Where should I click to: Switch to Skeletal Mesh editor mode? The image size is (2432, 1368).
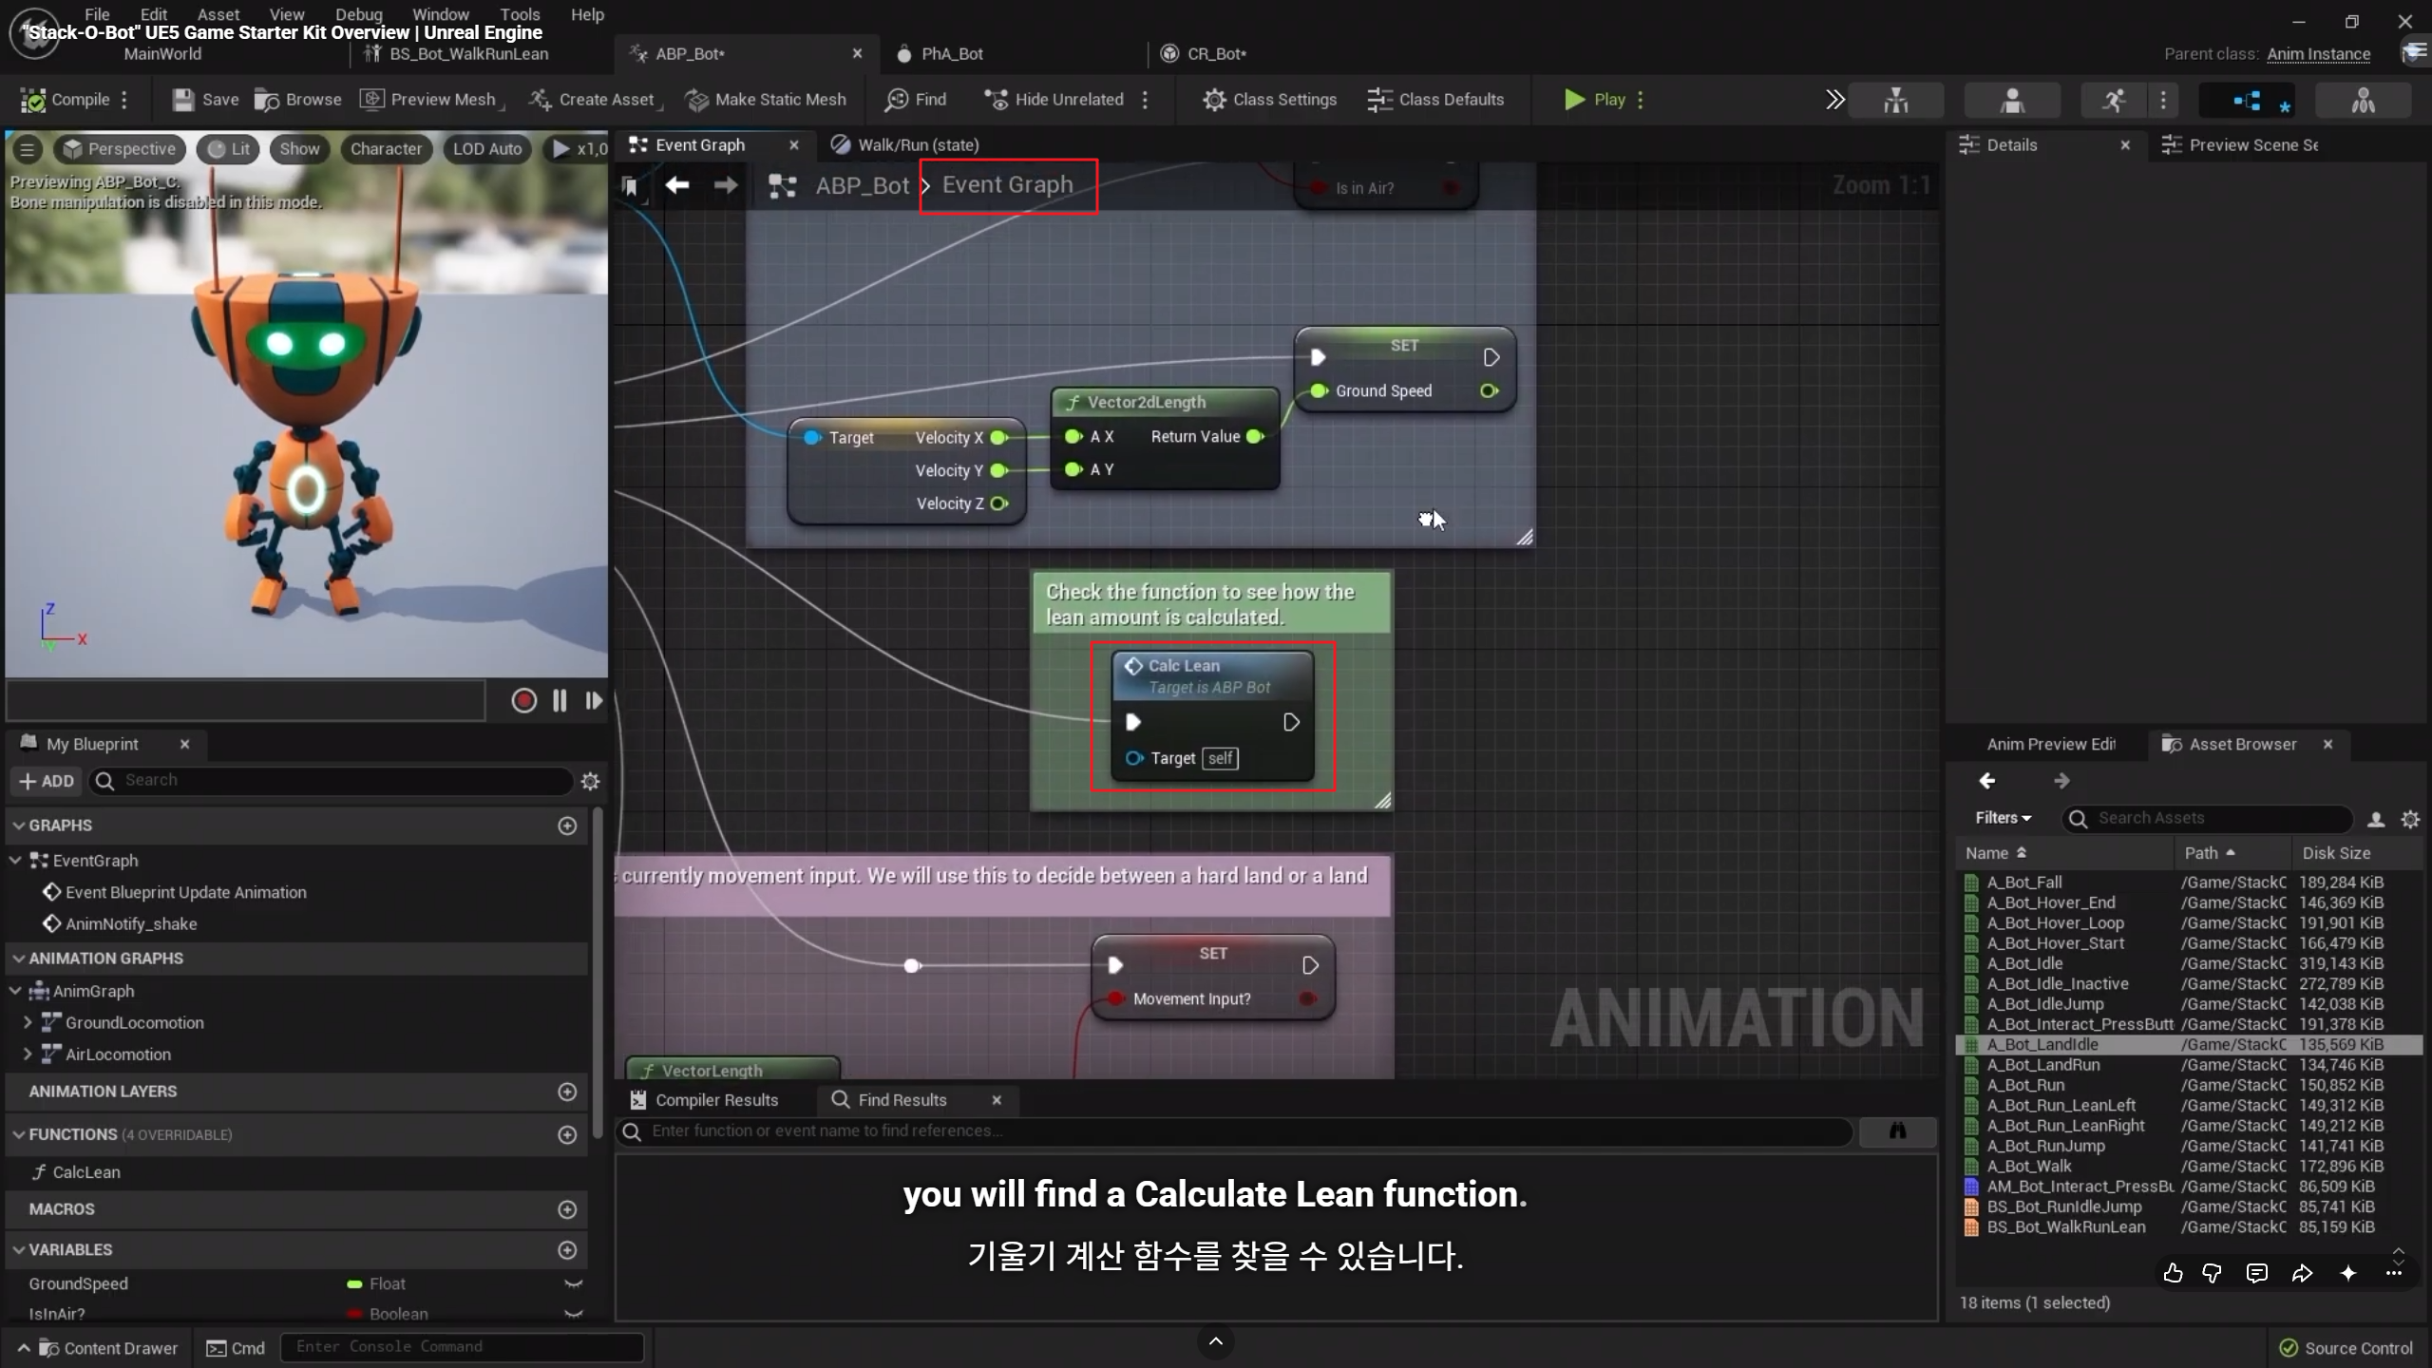2012,100
